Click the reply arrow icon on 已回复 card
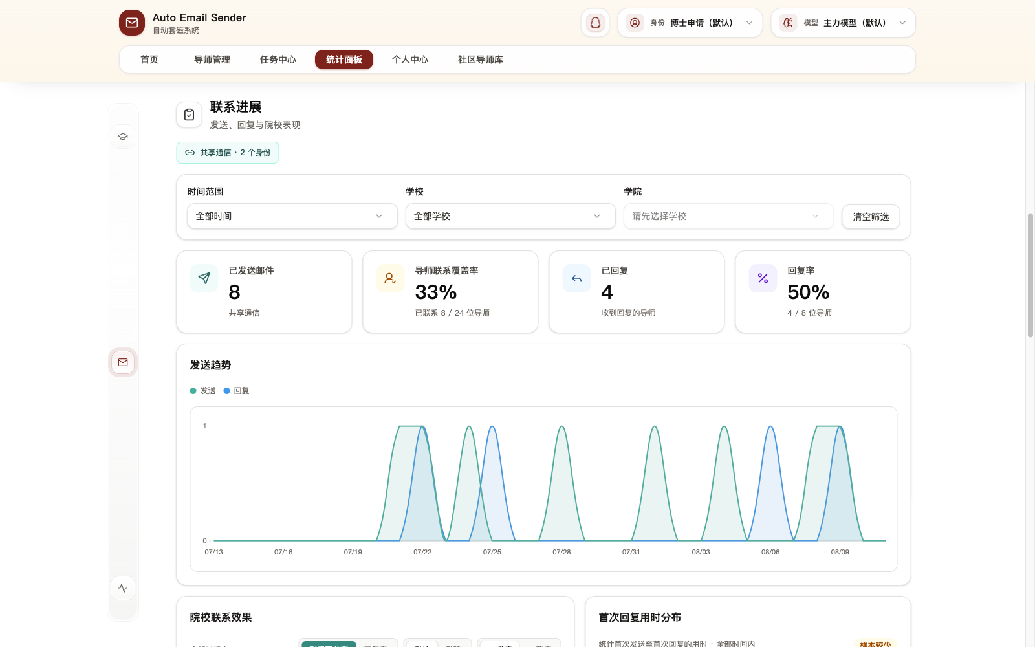 pyautogui.click(x=576, y=278)
